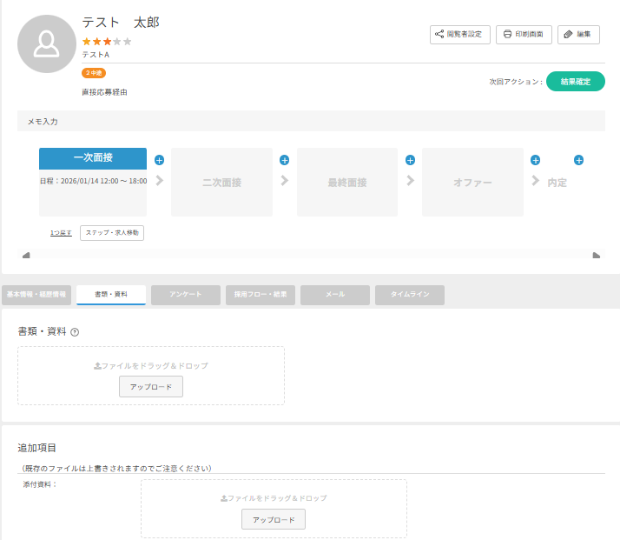Click the help icon beside 書類・資料 heading
The image size is (620, 540).
point(75,331)
